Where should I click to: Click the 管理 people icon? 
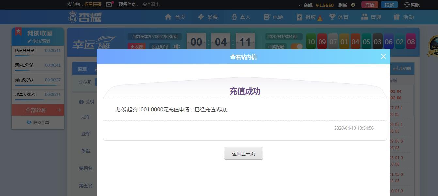(365, 17)
